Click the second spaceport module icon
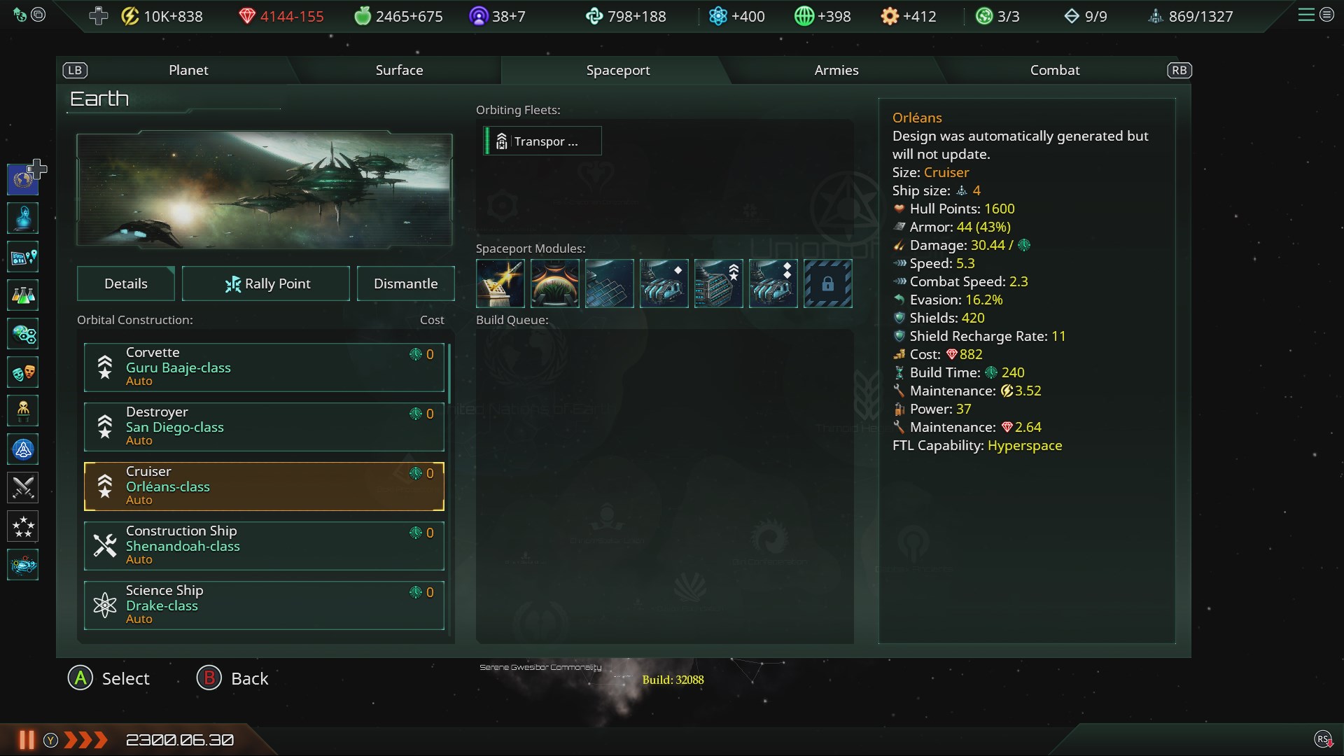1344x756 pixels. (555, 283)
